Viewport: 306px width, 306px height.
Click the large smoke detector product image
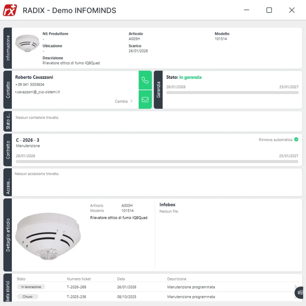tap(48, 236)
